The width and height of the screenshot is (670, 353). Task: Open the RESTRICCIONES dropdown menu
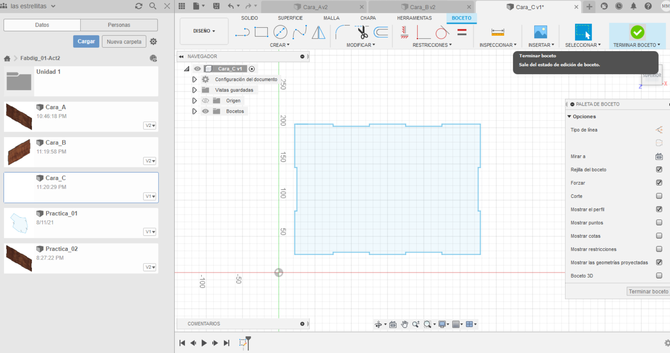[432, 45]
